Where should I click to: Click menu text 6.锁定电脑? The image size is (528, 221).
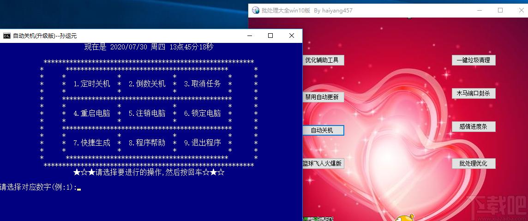pyautogui.click(x=202, y=113)
